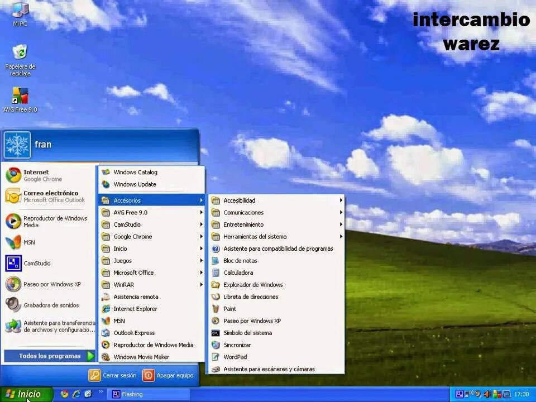The image size is (536, 402).
Task: Open MSN in the left start pane
Action: (48, 242)
